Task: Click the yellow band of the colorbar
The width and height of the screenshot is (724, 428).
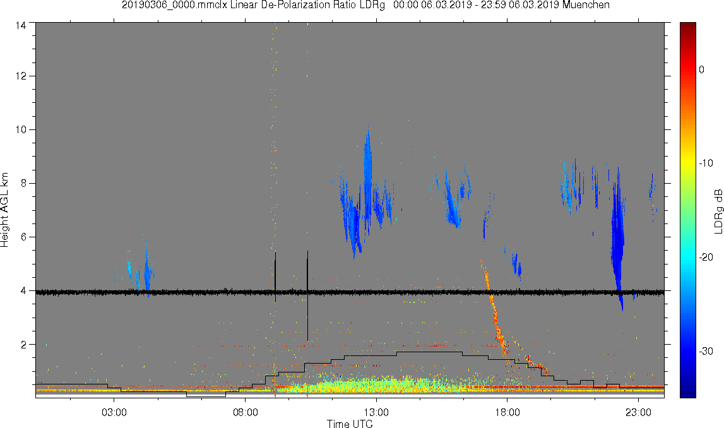Action: 687,163
